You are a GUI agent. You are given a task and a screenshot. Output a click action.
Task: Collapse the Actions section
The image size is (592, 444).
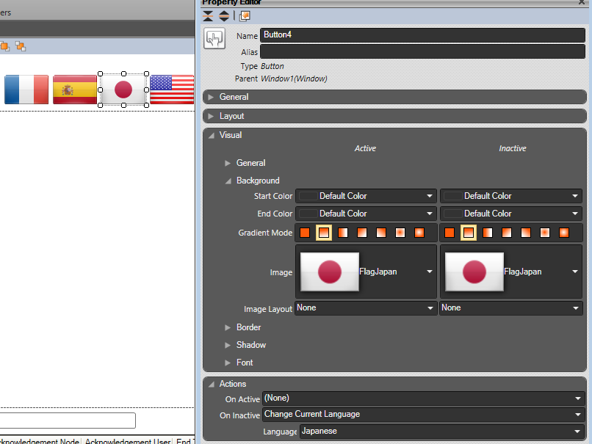[x=212, y=384]
